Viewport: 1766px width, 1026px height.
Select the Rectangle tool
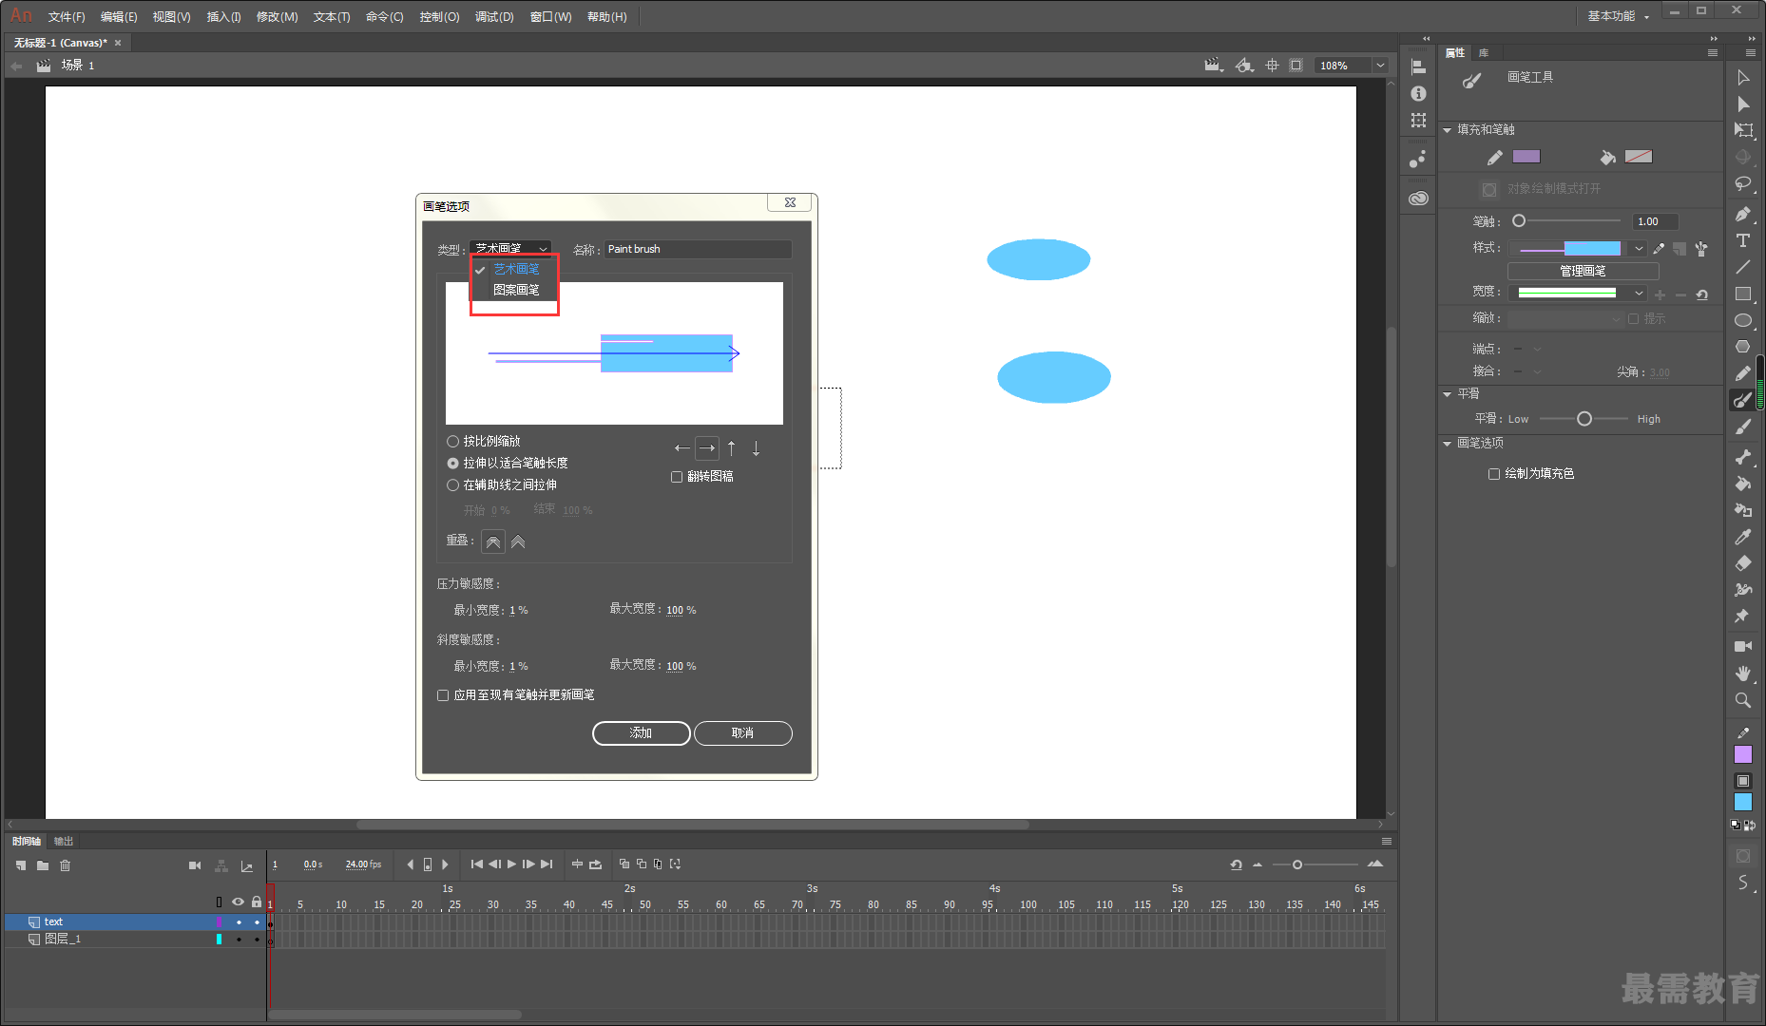pyautogui.click(x=1743, y=294)
